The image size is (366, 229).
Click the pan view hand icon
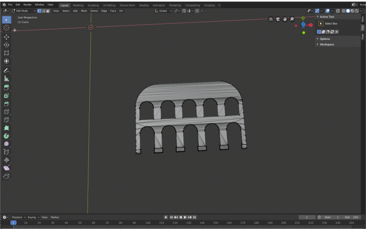(285, 19)
